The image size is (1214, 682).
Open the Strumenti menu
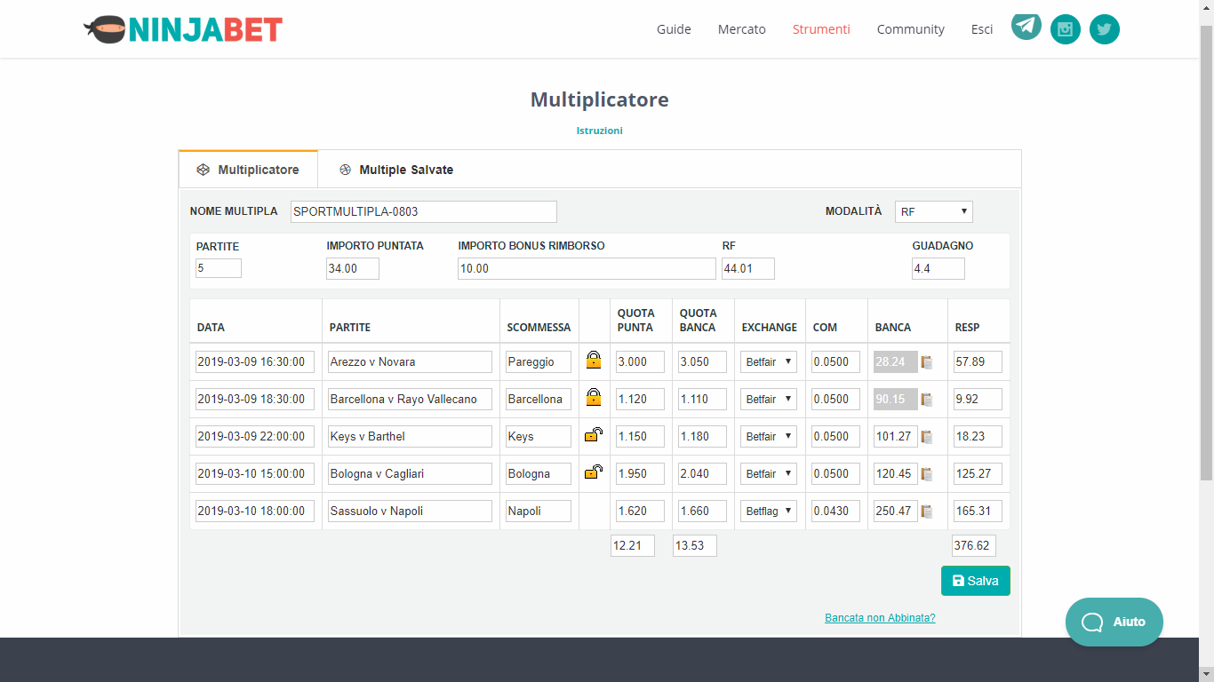[x=821, y=29]
